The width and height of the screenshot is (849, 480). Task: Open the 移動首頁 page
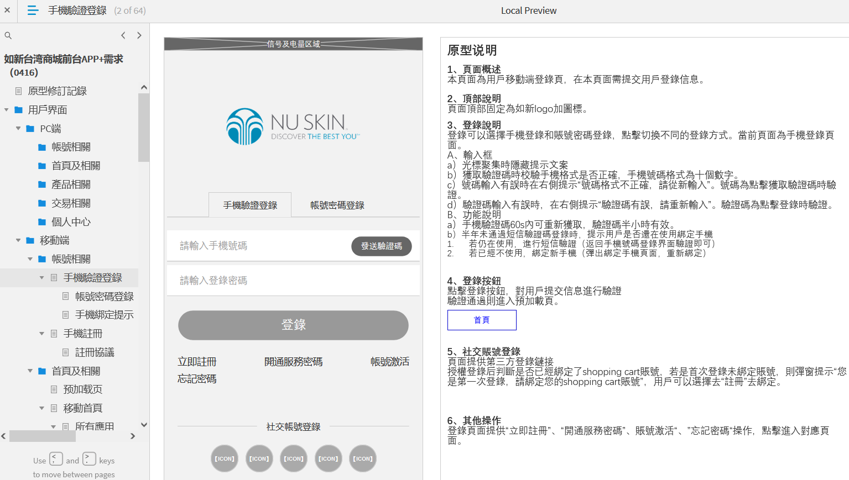(x=83, y=408)
